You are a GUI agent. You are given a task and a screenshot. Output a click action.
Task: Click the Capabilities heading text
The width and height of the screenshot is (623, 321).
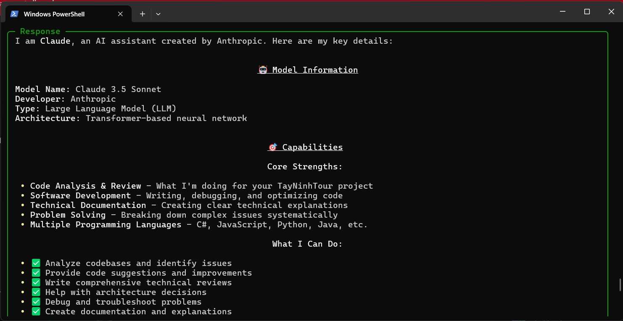[x=312, y=147]
